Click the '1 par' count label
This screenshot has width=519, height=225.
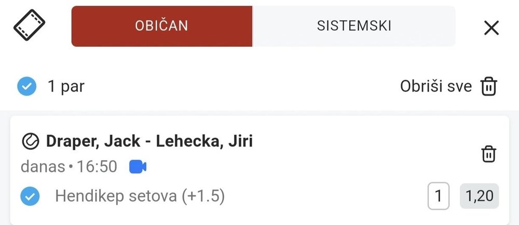(66, 86)
